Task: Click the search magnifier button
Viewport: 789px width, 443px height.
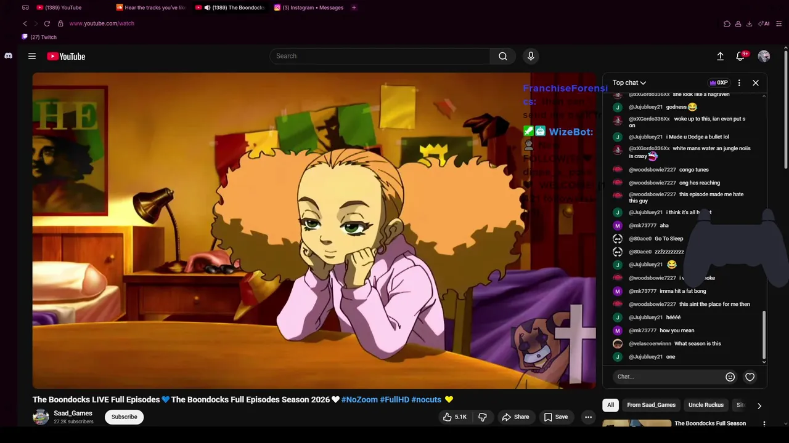Action: coord(503,56)
